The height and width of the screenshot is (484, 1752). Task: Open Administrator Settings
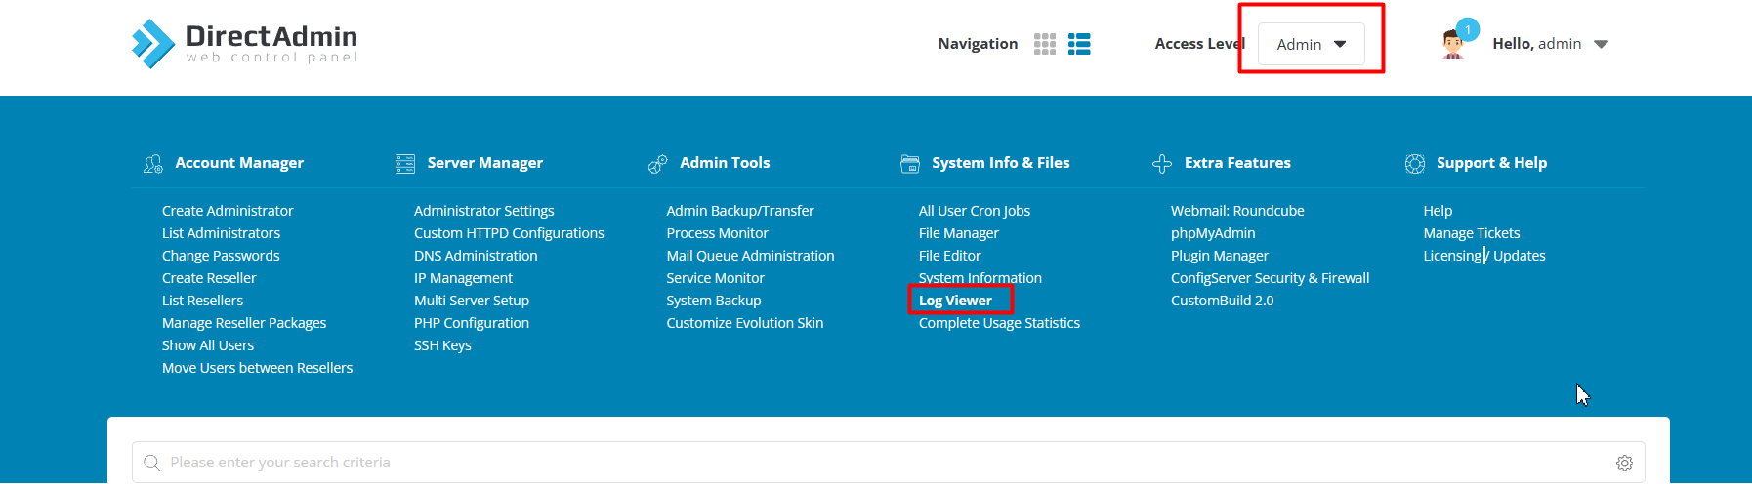483,211
